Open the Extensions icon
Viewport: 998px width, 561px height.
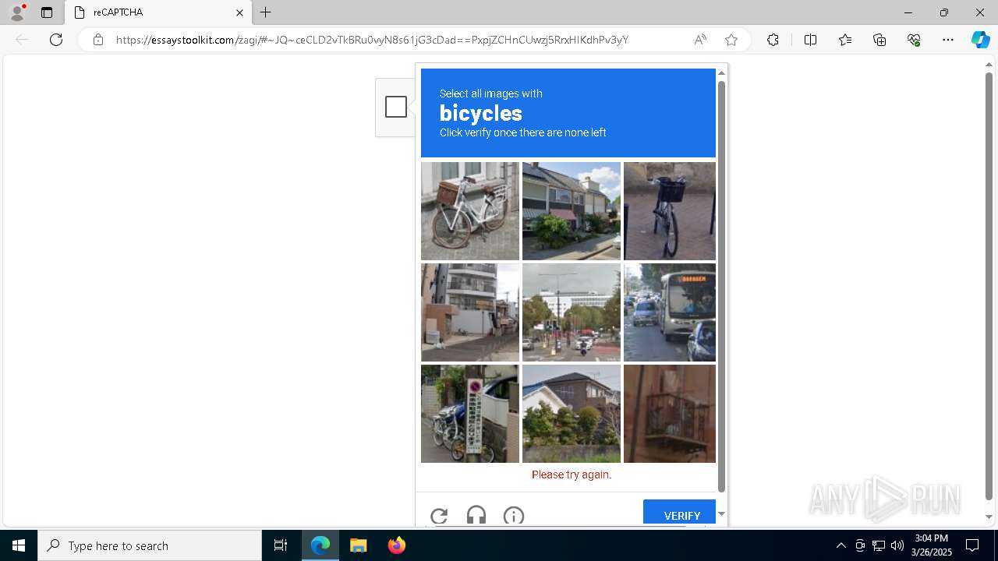(773, 40)
